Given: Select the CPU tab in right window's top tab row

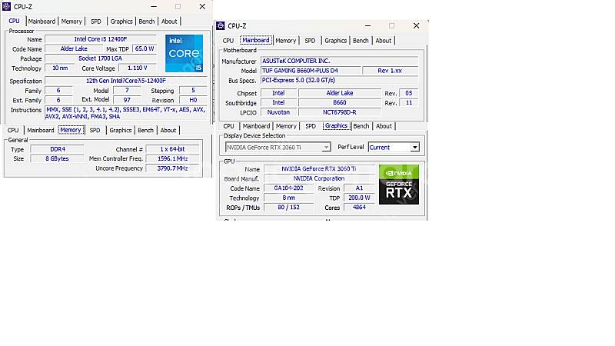Looking at the screenshot, I should tap(228, 41).
